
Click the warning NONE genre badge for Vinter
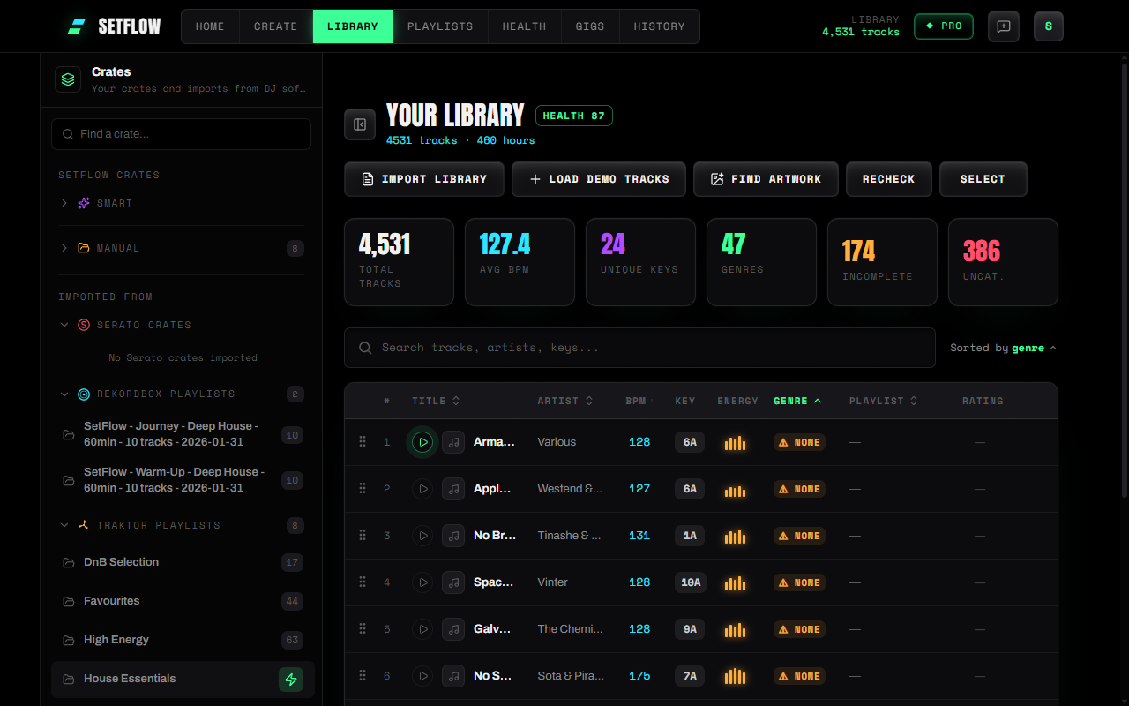pyautogui.click(x=799, y=582)
